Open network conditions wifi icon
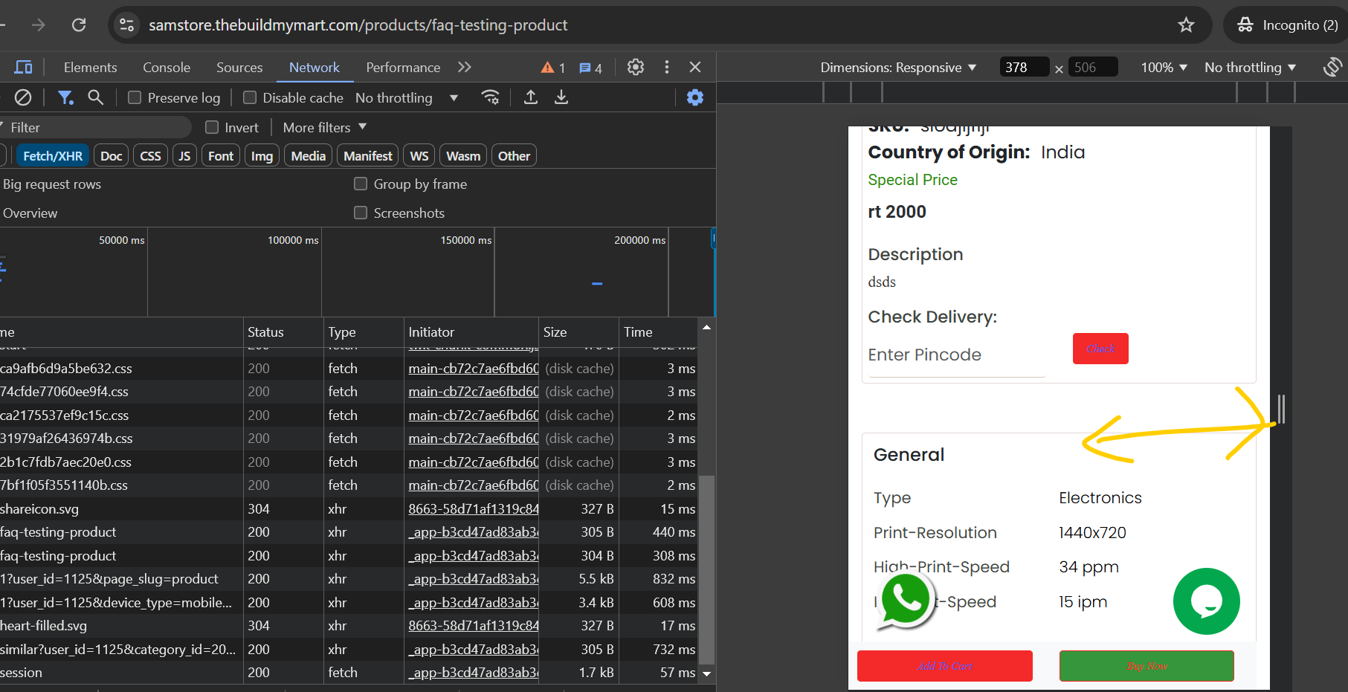Viewport: 1348px width, 692px height. (491, 97)
